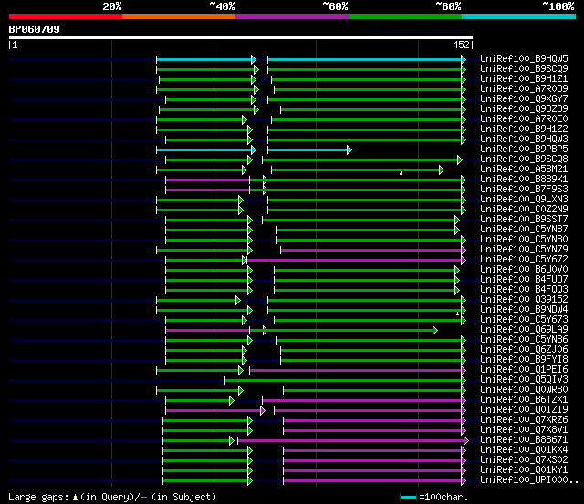The image size is (584, 504).
Task: Click the UniRef100_A7R0E0 label
Action: pos(524,118)
